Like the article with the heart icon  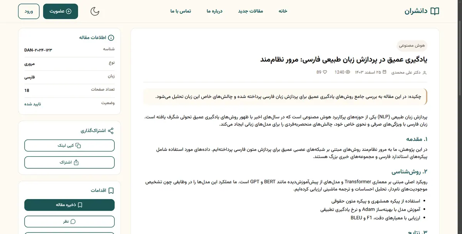[x=325, y=72]
